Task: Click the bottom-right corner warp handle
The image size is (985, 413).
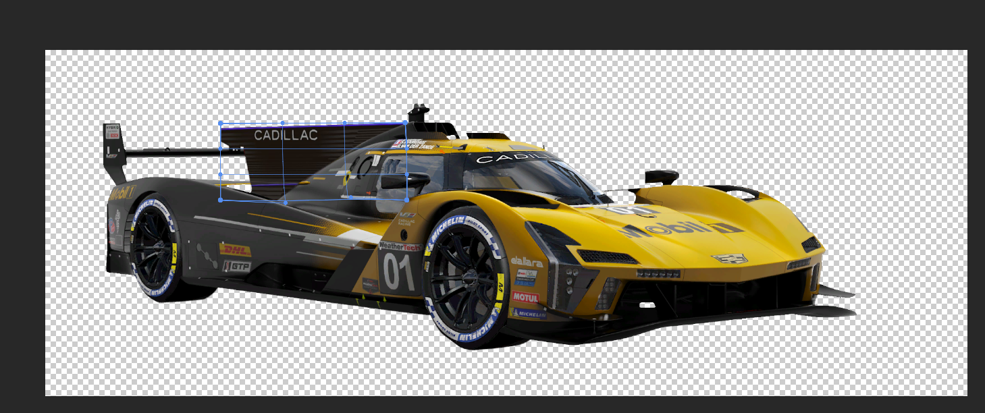Action: coord(406,200)
